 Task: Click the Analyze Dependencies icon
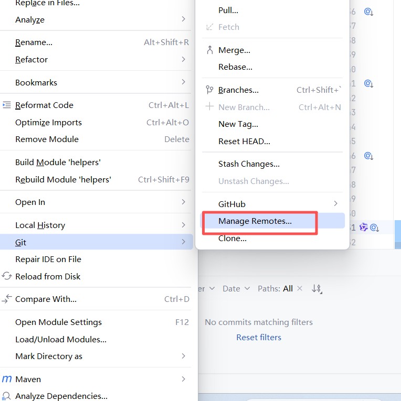coord(6,396)
